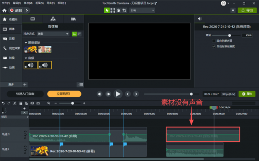Screen dimensions: 259x161
Task: Switch media bin to descending sort
Action: coord(79,34)
